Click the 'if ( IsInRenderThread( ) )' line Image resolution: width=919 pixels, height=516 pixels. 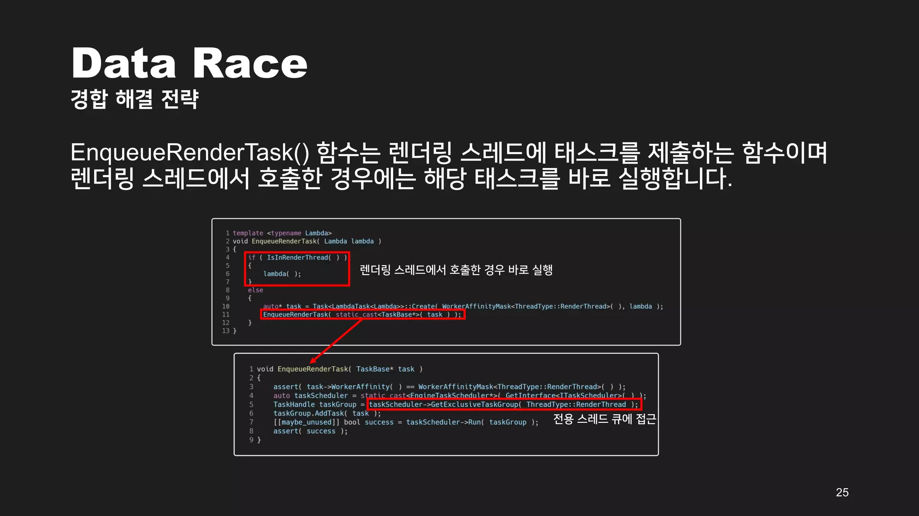[298, 257]
